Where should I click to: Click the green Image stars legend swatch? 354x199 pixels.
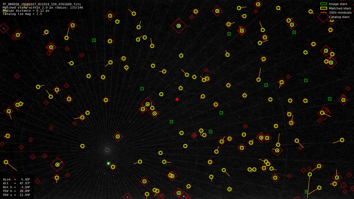tap(324, 4)
